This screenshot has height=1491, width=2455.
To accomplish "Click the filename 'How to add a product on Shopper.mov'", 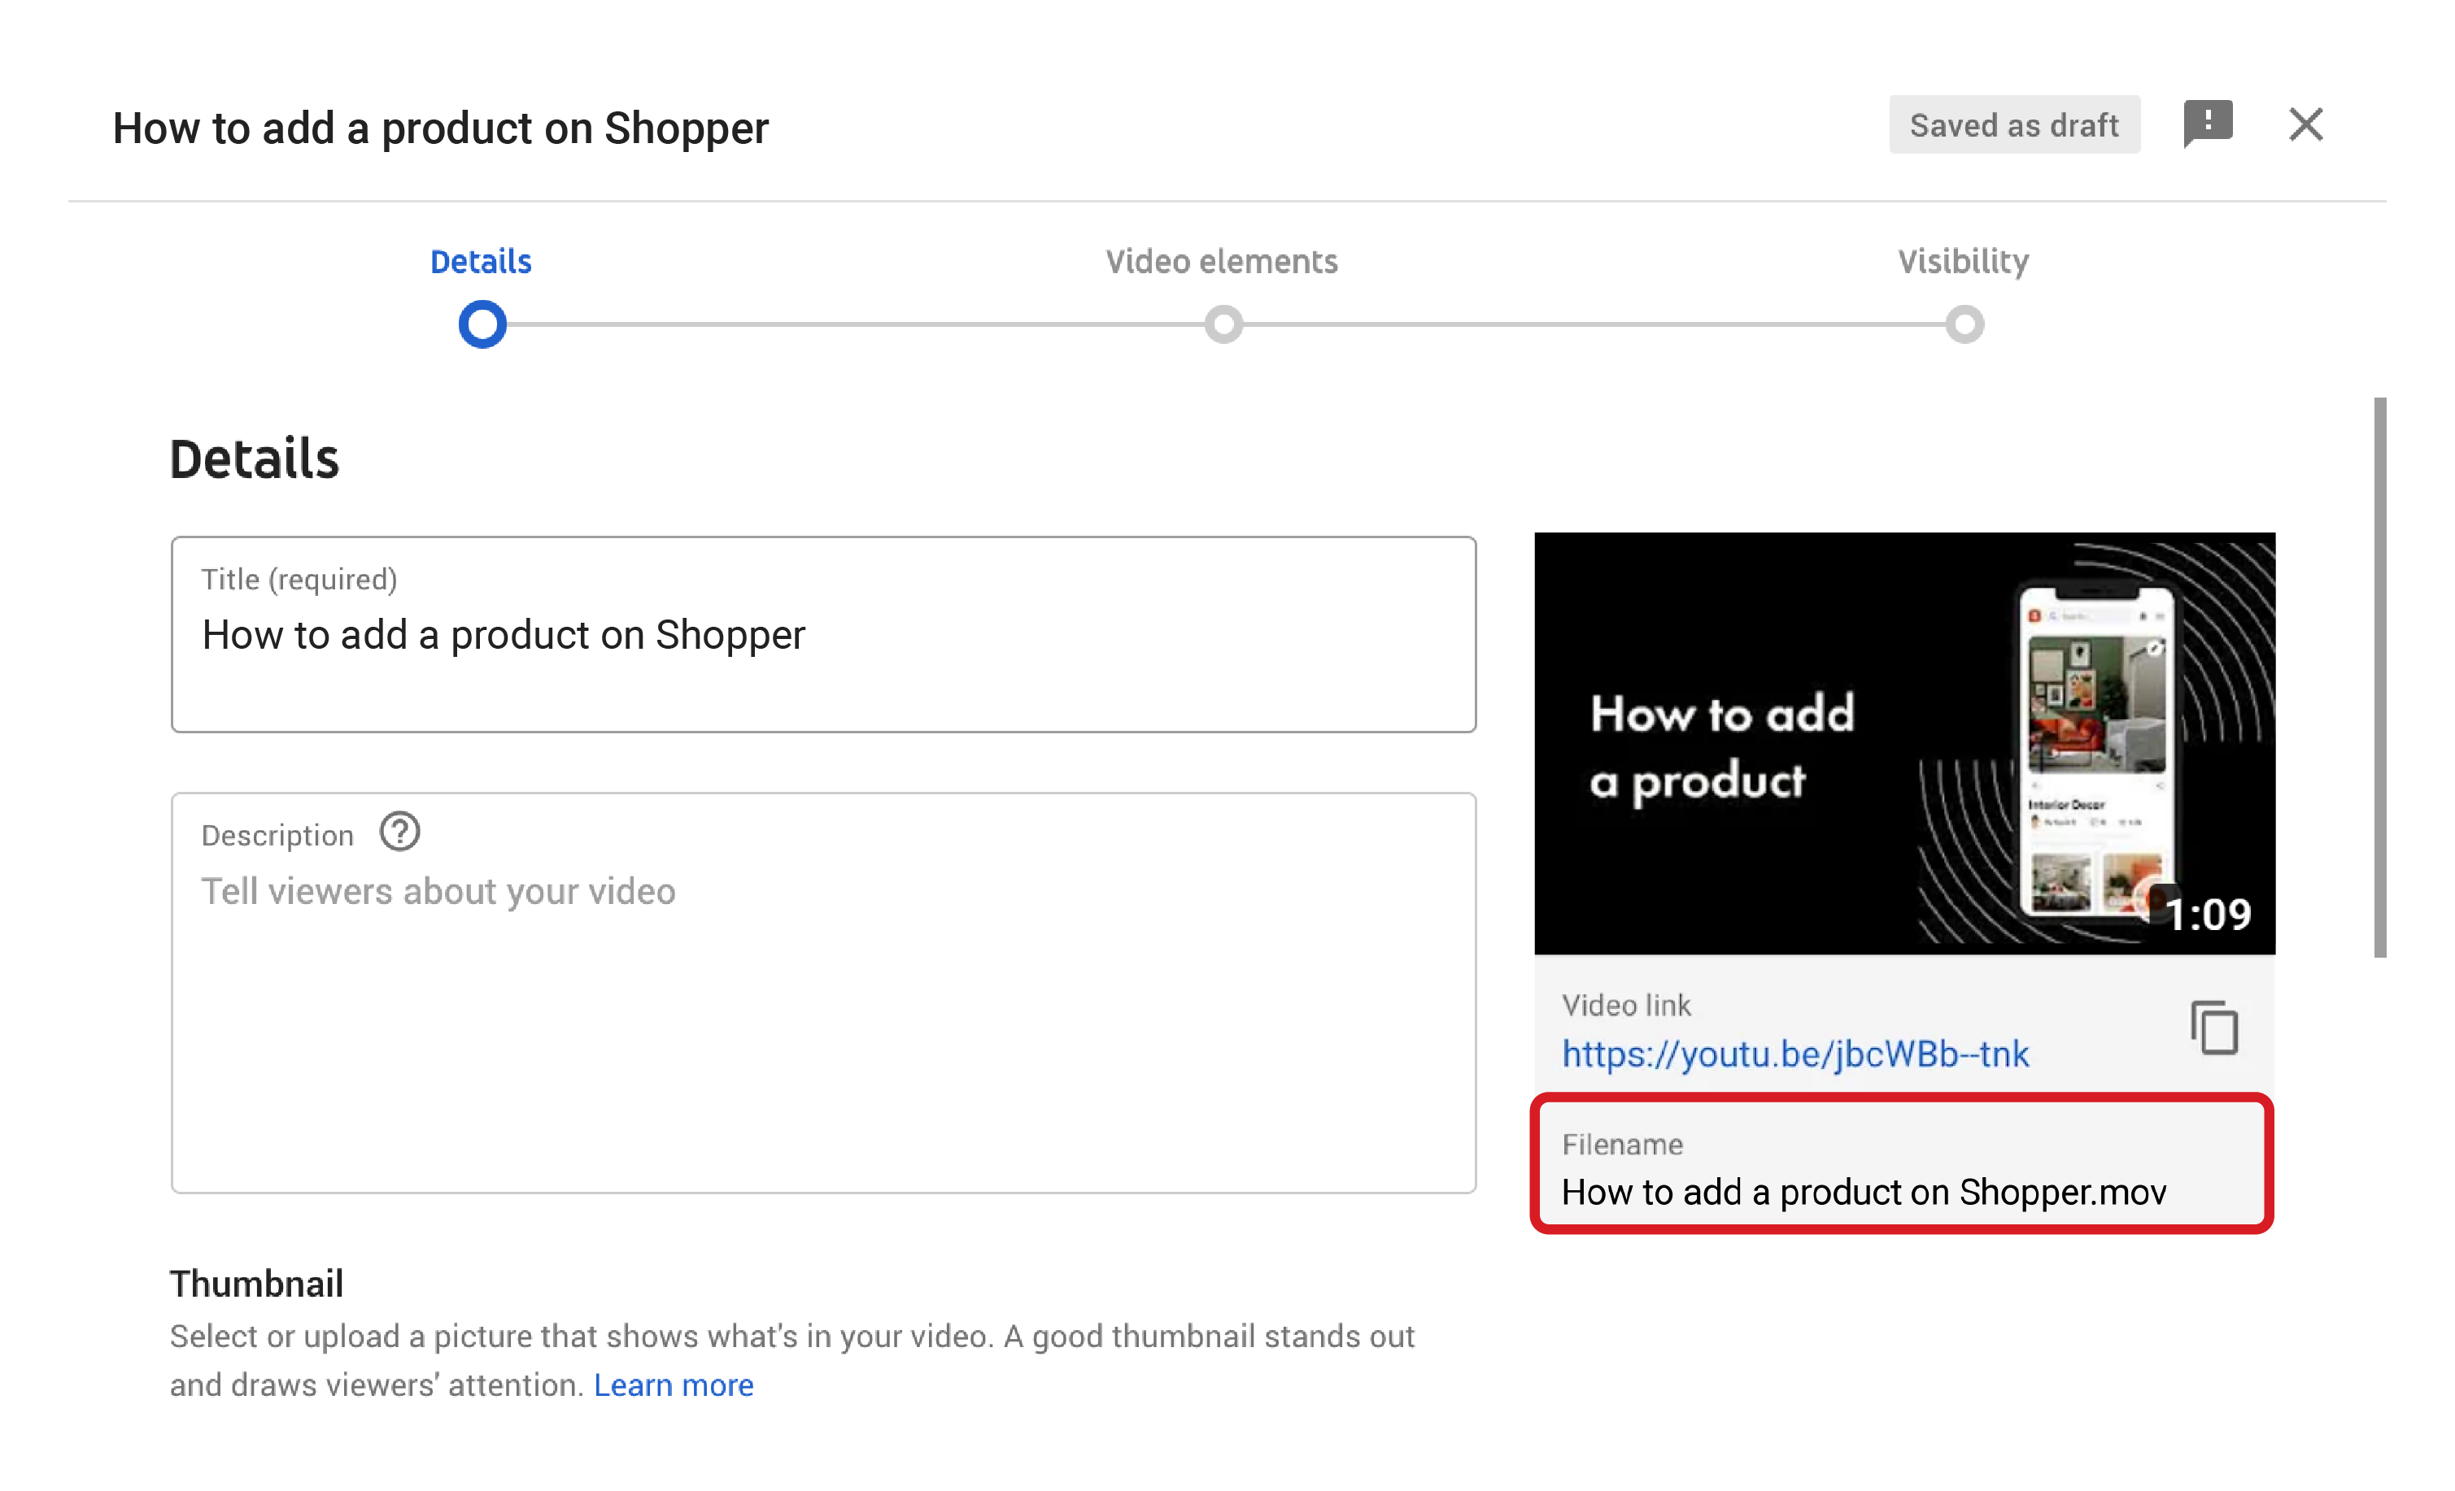I will click(x=1863, y=1192).
